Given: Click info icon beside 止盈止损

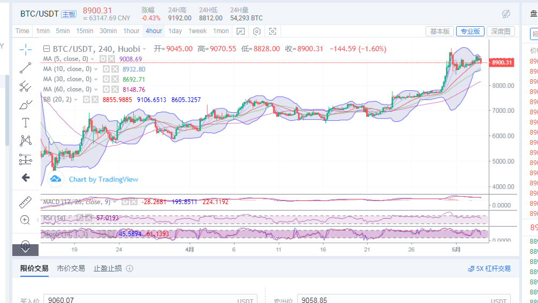Looking at the screenshot, I should [130, 268].
